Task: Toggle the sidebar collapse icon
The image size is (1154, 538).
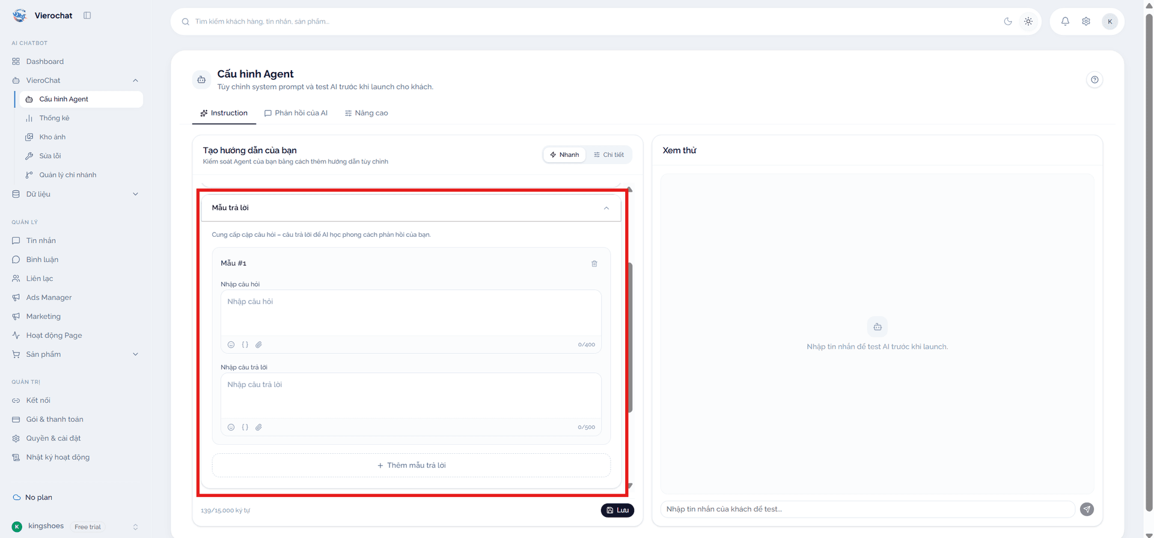Action: pos(87,16)
